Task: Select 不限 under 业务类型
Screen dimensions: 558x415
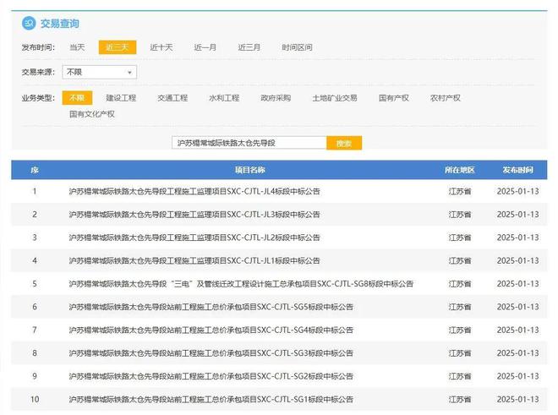Action: [x=77, y=98]
